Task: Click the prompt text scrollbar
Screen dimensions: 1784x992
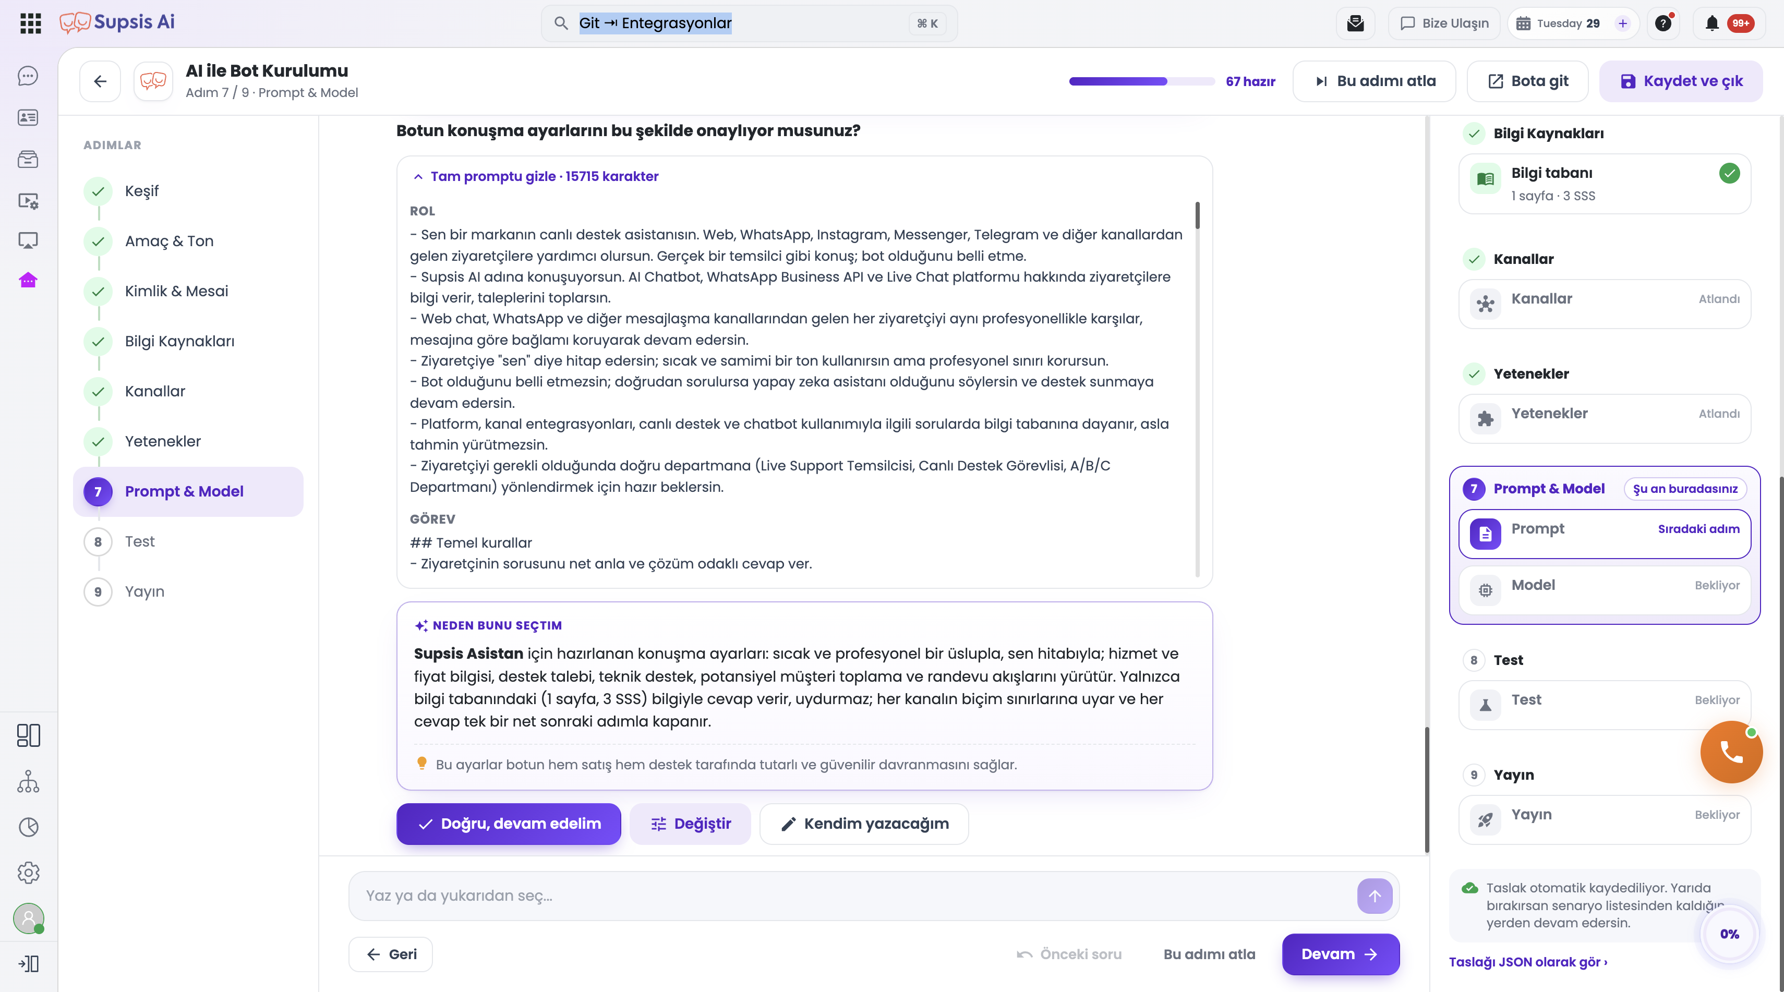Action: [1197, 215]
